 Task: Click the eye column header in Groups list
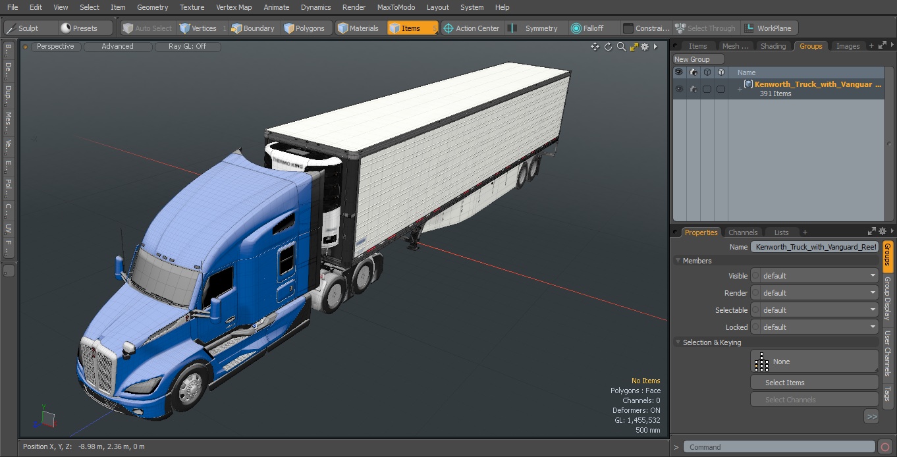[679, 72]
